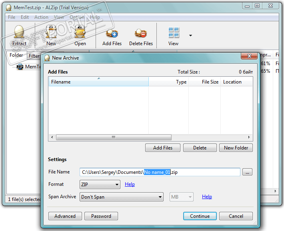Open the MB unit dropdown
Screen dimensions: 284x231
coord(182,197)
